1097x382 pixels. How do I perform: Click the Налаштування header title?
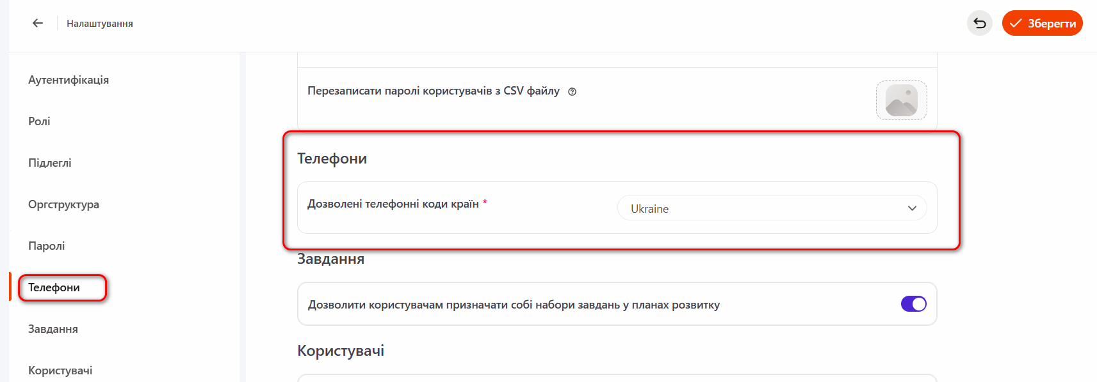(x=100, y=24)
